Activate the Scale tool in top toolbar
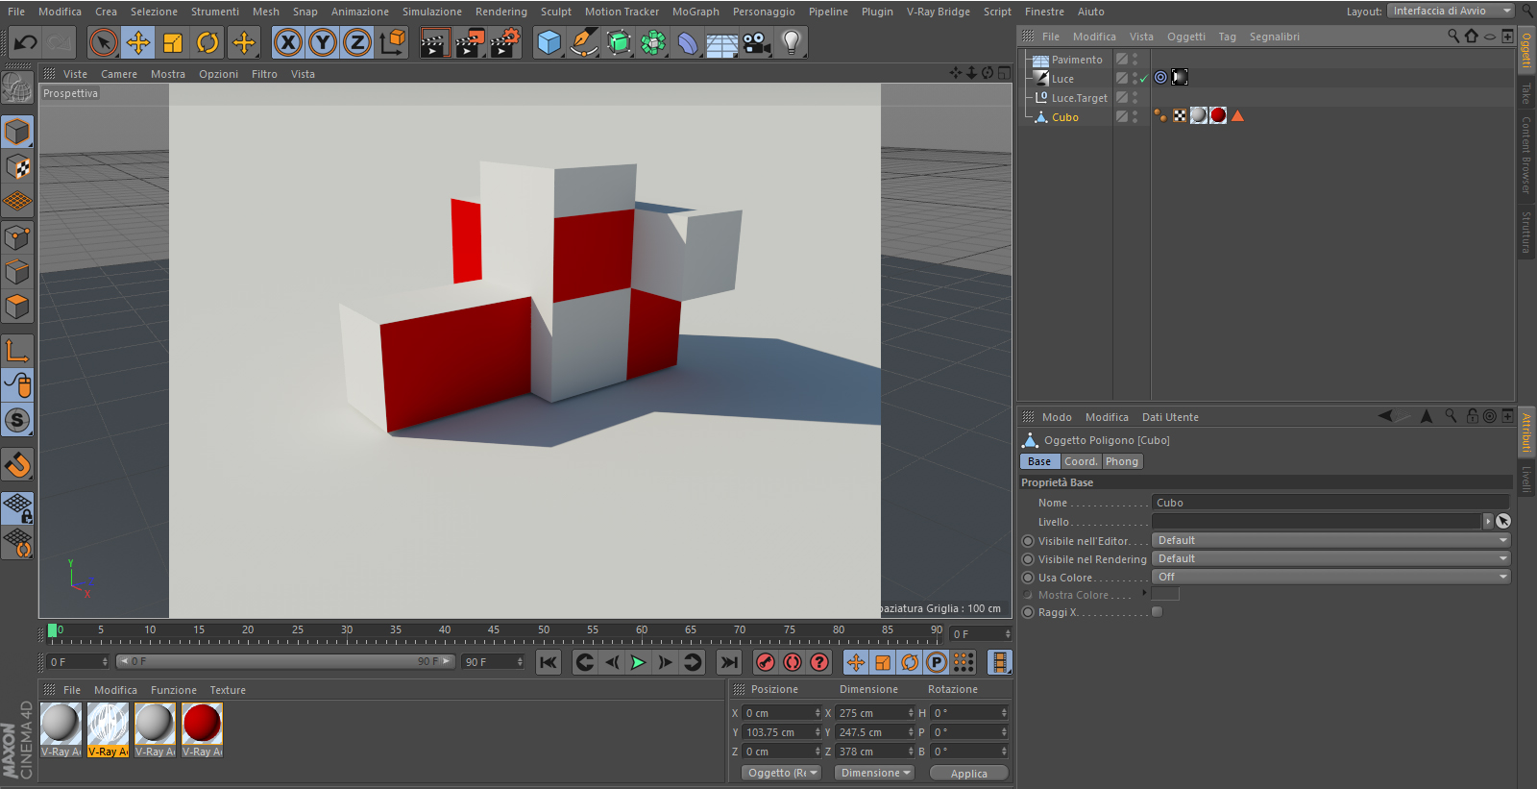Screen dimensions: 1537x789 coord(173,42)
